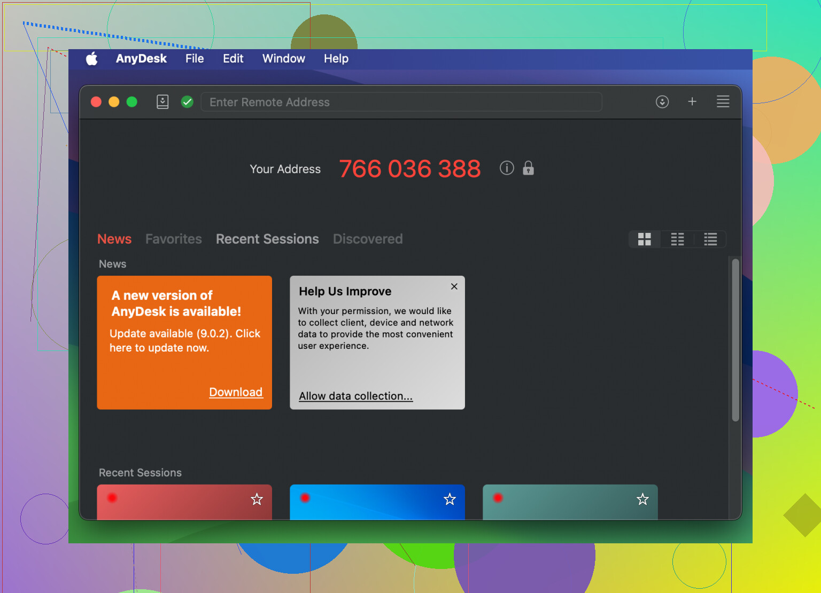Click the download circle icon in toolbar
Image resolution: width=821 pixels, height=593 pixels.
click(662, 102)
